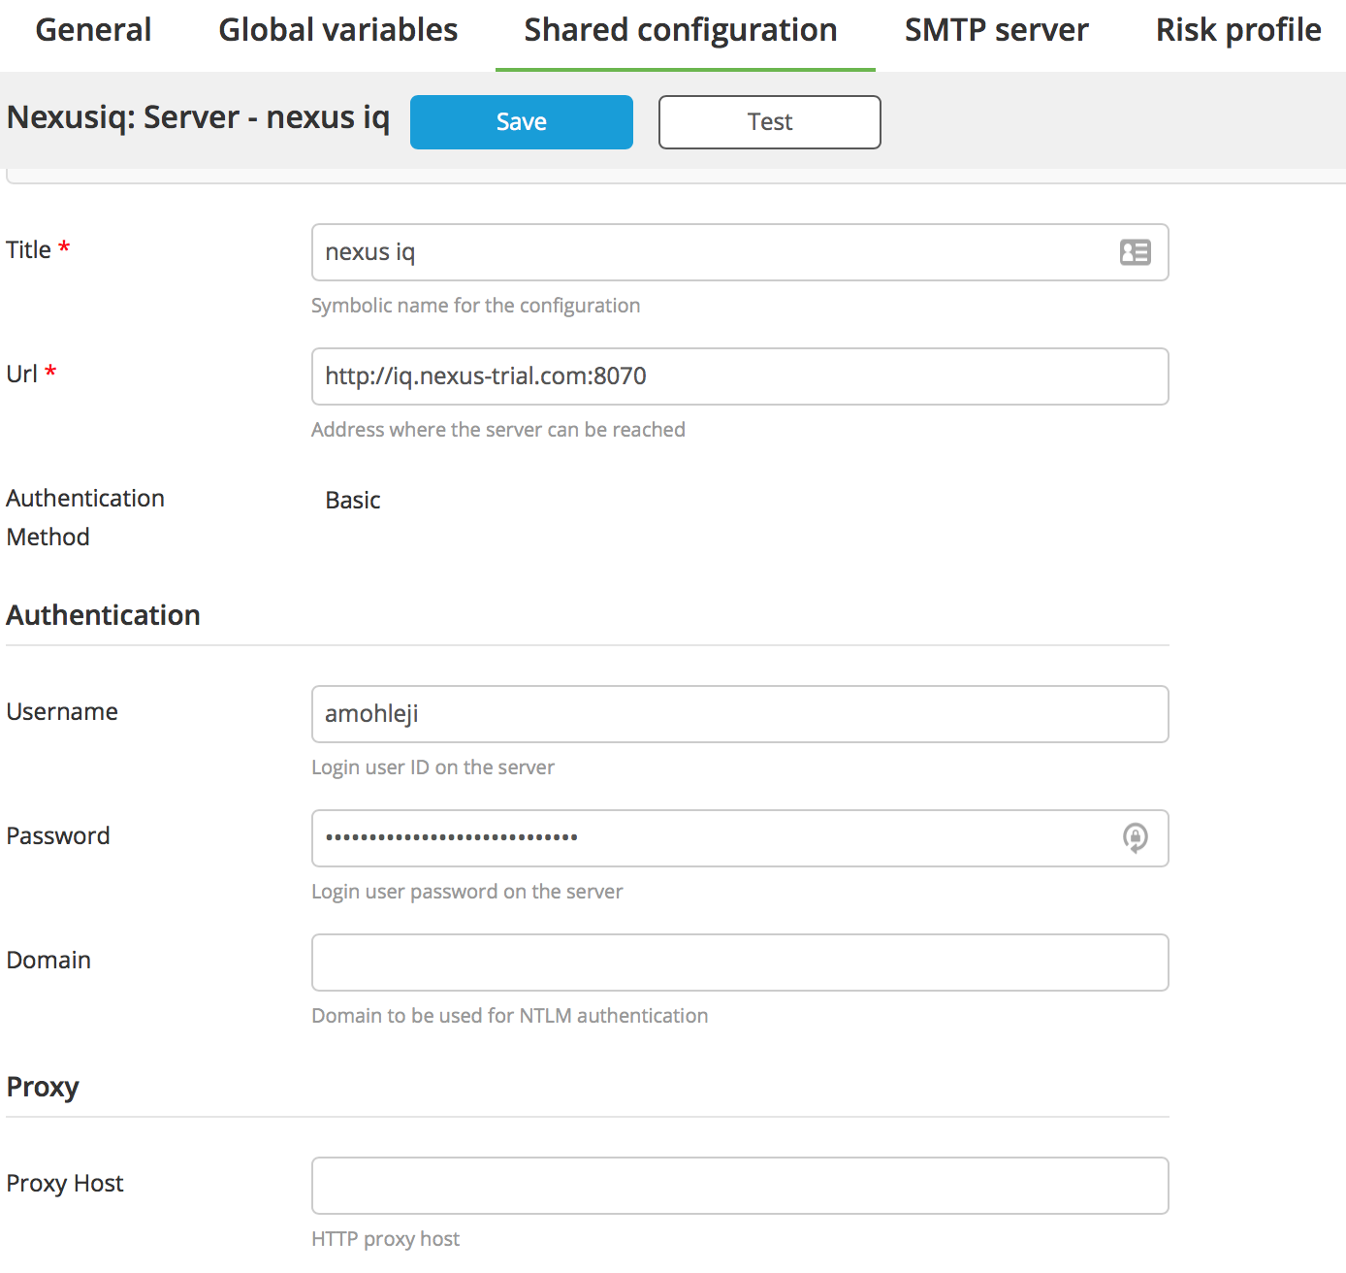Switch to the Global variables tab
The image size is (1346, 1273).
337,30
